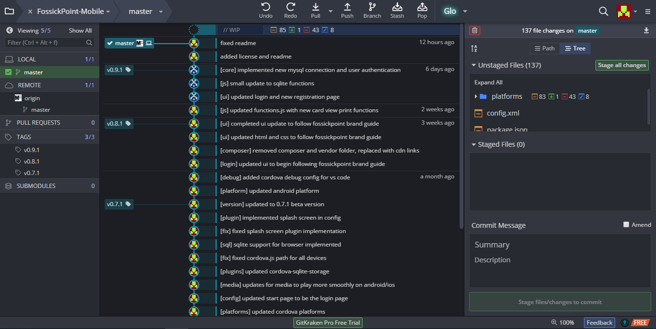
Task: Collapse the TAGS section
Action: coord(50,137)
